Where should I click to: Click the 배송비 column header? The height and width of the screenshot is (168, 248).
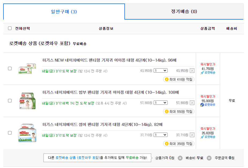(x=232, y=28)
